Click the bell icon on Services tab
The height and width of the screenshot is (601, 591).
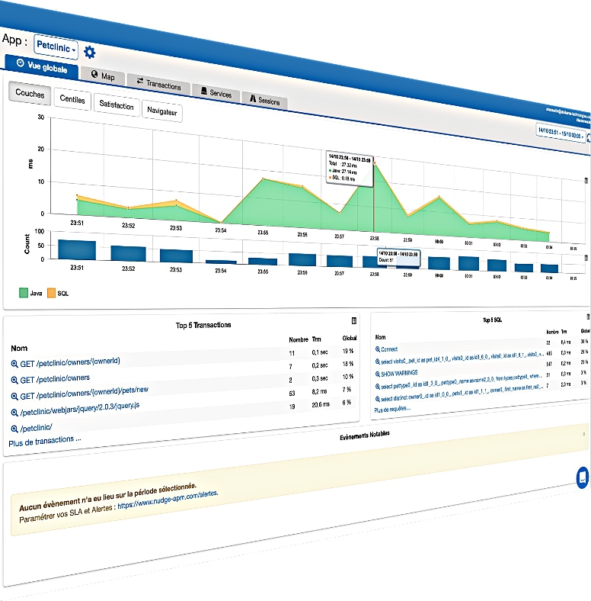tap(204, 91)
